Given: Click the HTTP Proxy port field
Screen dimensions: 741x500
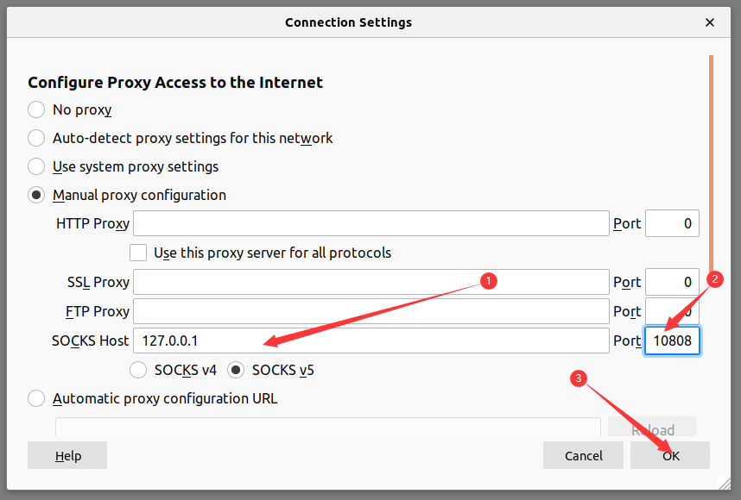Looking at the screenshot, I should pos(672,223).
